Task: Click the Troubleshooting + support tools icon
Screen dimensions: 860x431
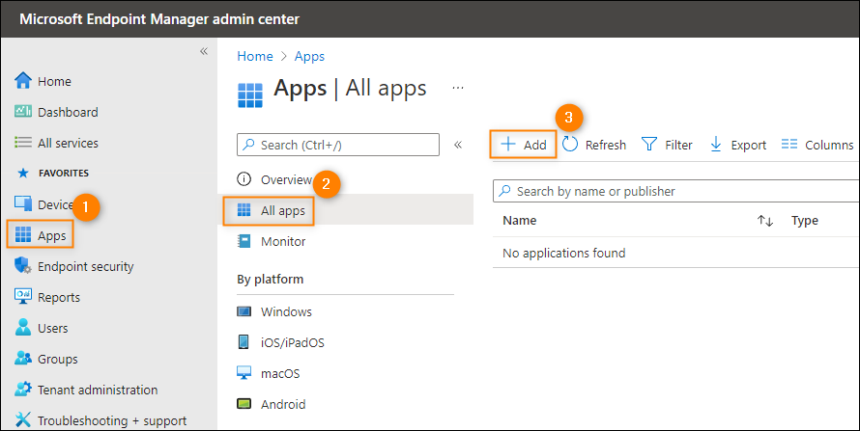Action: tap(23, 420)
